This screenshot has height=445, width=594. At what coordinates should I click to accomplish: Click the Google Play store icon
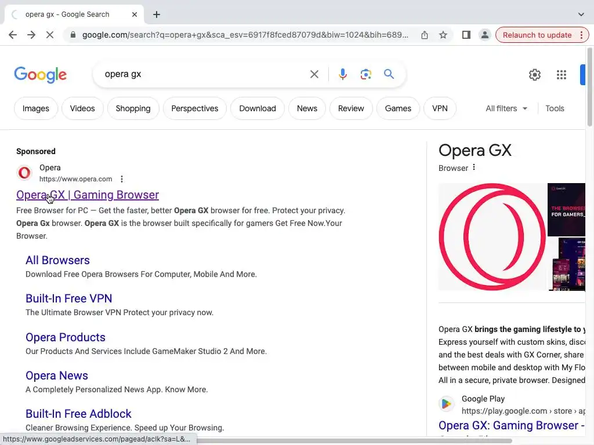pos(447,404)
